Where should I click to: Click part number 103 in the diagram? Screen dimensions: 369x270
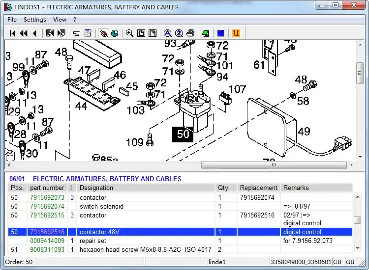click(x=136, y=110)
